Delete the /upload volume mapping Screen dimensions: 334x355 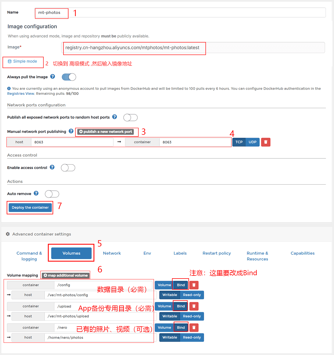[194, 306]
